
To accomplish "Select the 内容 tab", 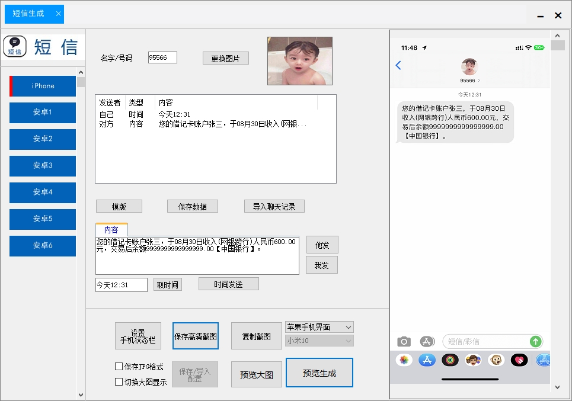I will (113, 230).
